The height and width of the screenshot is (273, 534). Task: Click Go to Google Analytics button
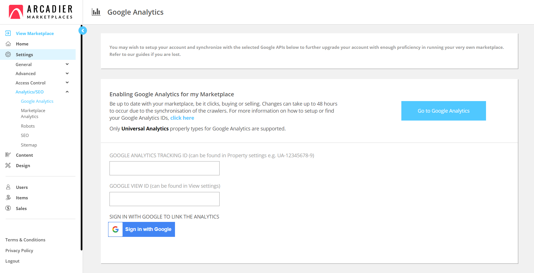[443, 111]
